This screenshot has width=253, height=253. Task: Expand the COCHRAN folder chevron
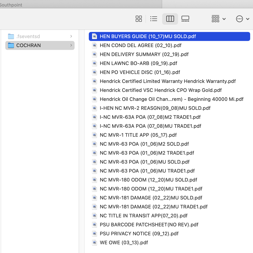point(71,45)
